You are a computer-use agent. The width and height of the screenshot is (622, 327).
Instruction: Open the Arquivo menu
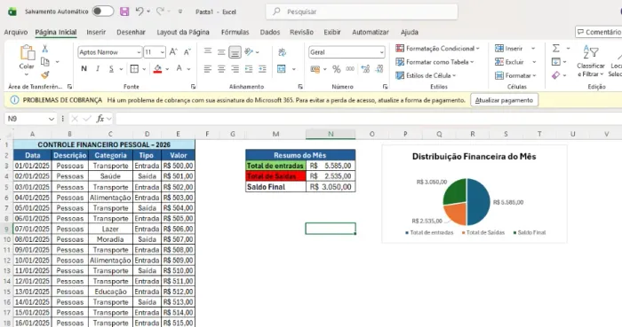tap(16, 32)
